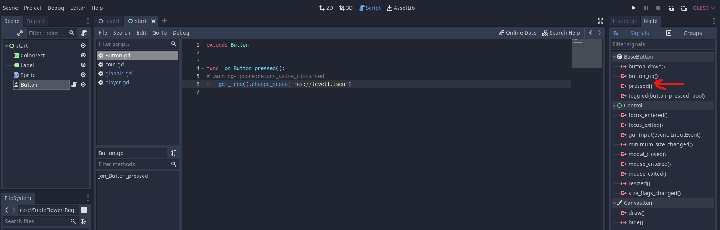
Task: Switch to the Inspector tab
Action: [624, 21]
